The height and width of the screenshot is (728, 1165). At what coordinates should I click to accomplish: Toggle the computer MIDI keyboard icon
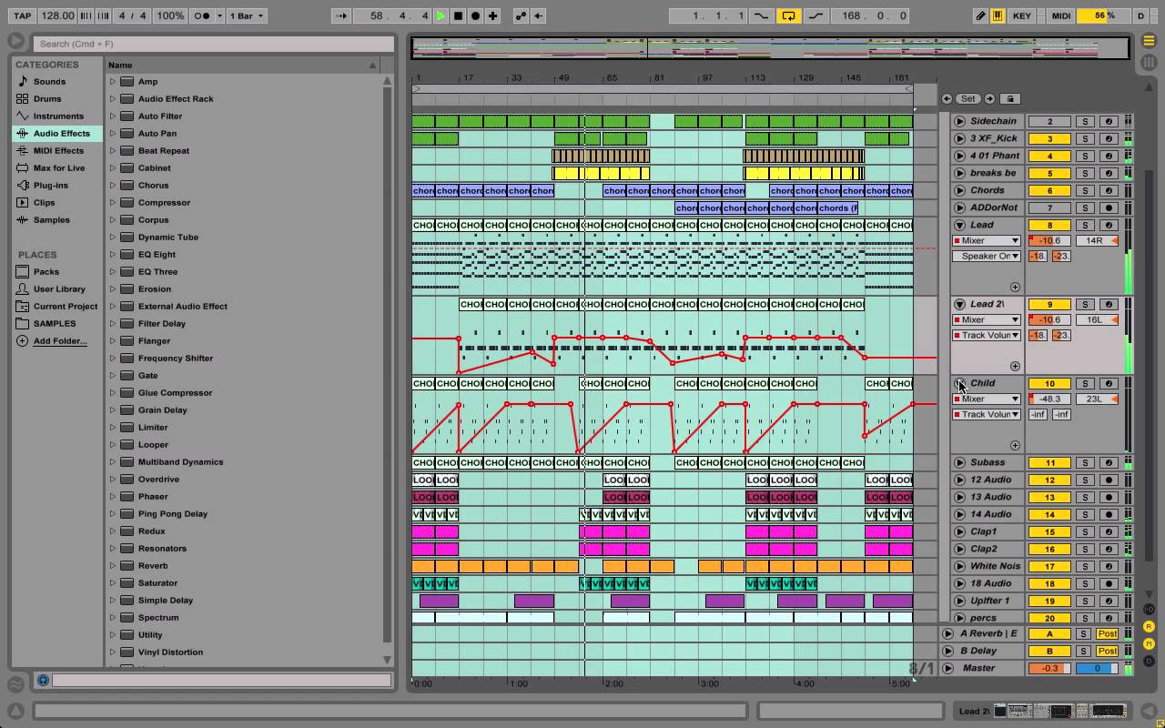tap(998, 15)
